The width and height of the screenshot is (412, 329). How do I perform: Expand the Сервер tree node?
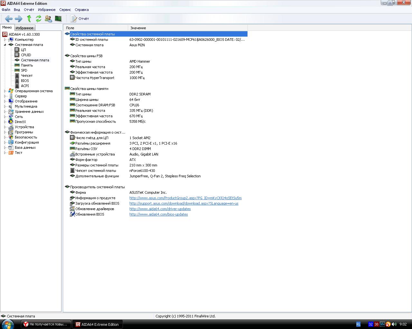[x=5, y=96]
